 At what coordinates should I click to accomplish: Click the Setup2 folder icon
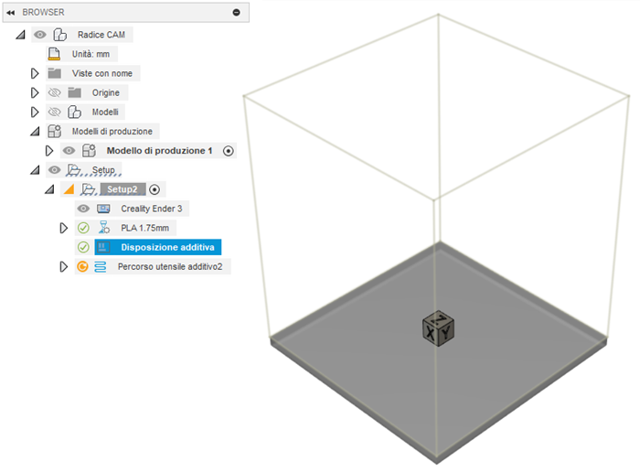(88, 189)
